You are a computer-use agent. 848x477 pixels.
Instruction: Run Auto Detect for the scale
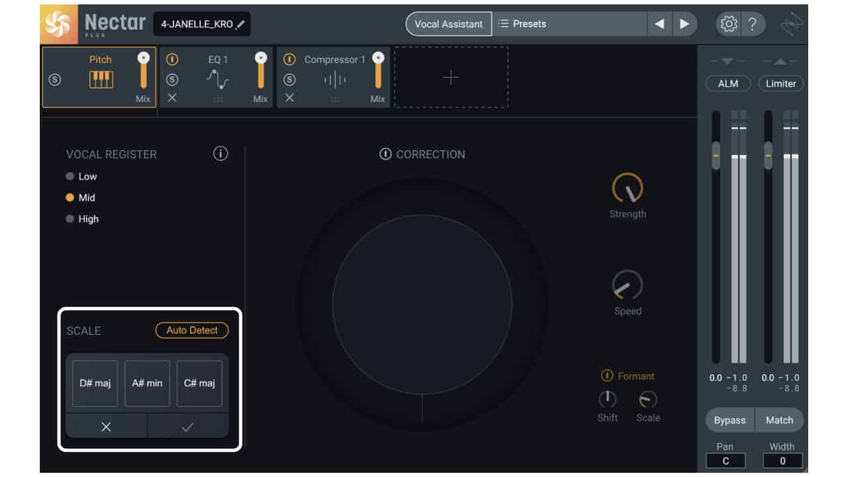(191, 330)
